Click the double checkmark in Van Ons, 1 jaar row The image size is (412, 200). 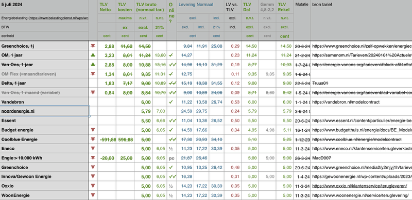tap(173, 65)
